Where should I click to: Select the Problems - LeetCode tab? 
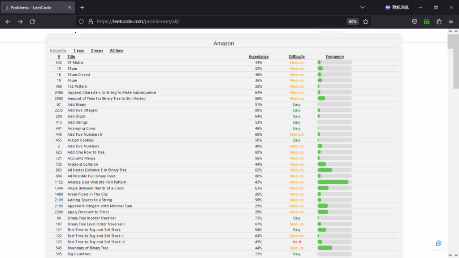pos(38,8)
